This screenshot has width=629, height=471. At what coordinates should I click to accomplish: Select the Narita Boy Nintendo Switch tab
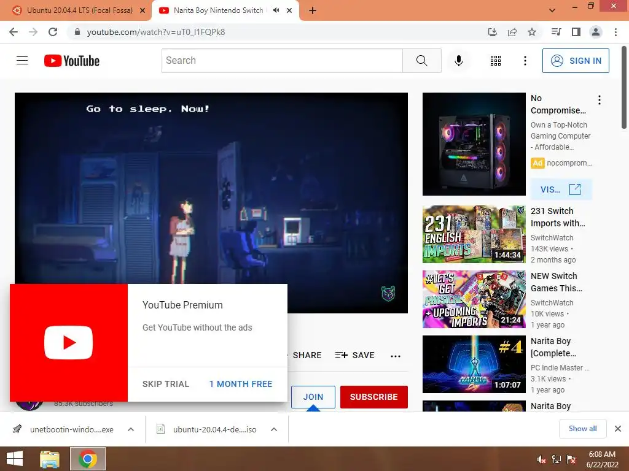219,10
